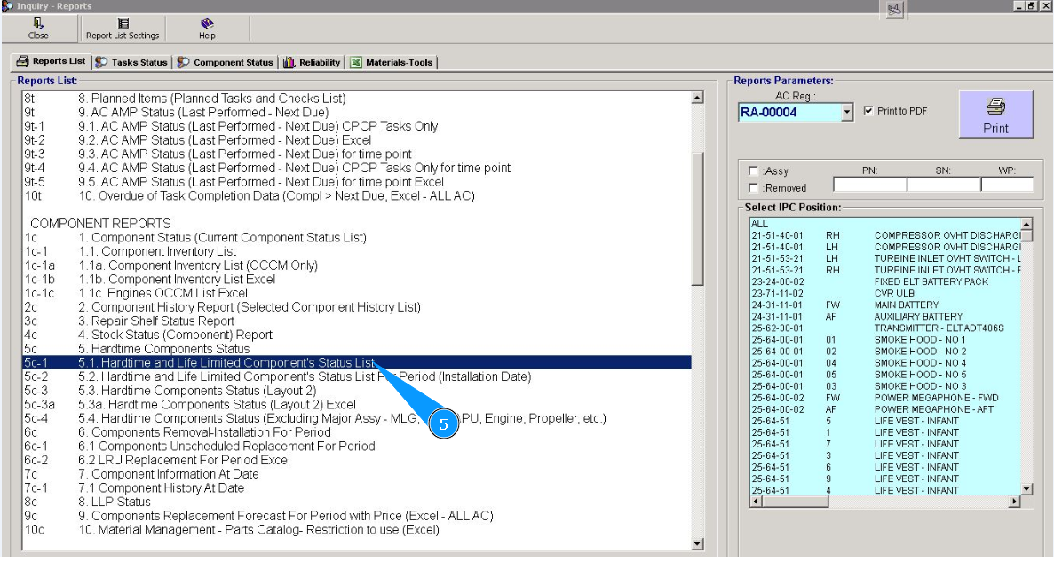Select report 5c-1 Hardtime and Life Limited
The image size is (1054, 562).
pos(357,362)
